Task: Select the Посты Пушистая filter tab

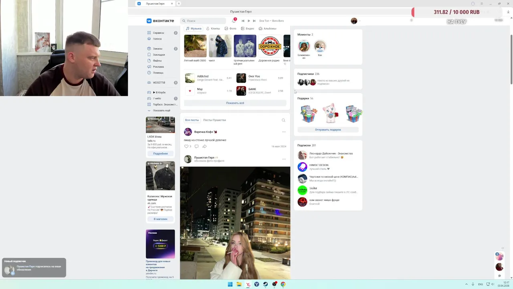Action: pyautogui.click(x=214, y=120)
